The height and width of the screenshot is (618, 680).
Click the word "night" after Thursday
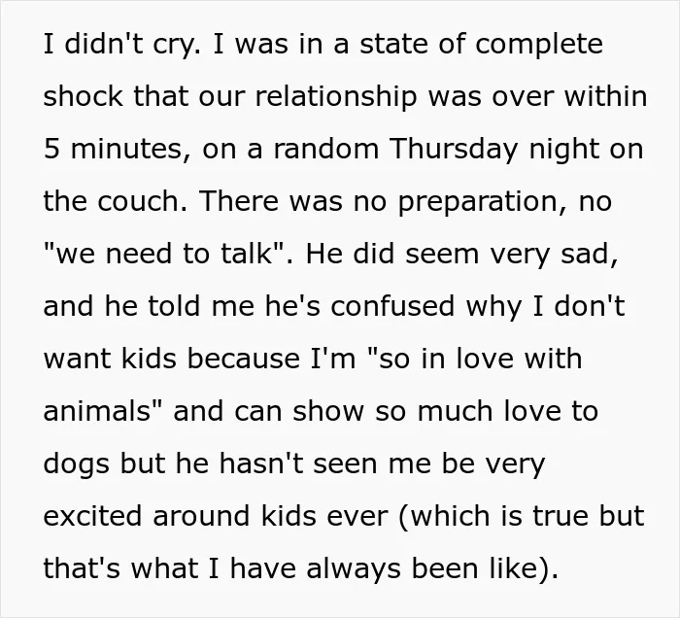[563, 152]
